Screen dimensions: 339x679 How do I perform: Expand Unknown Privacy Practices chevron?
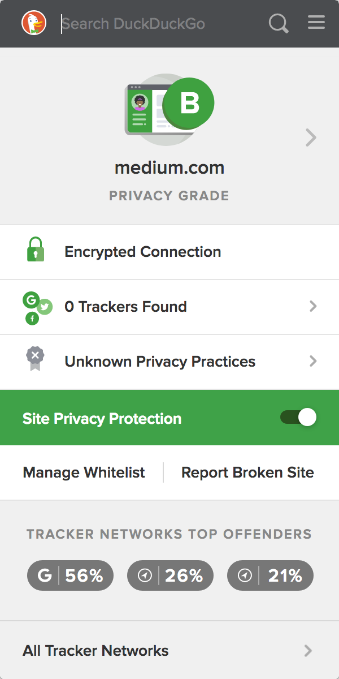(x=313, y=361)
